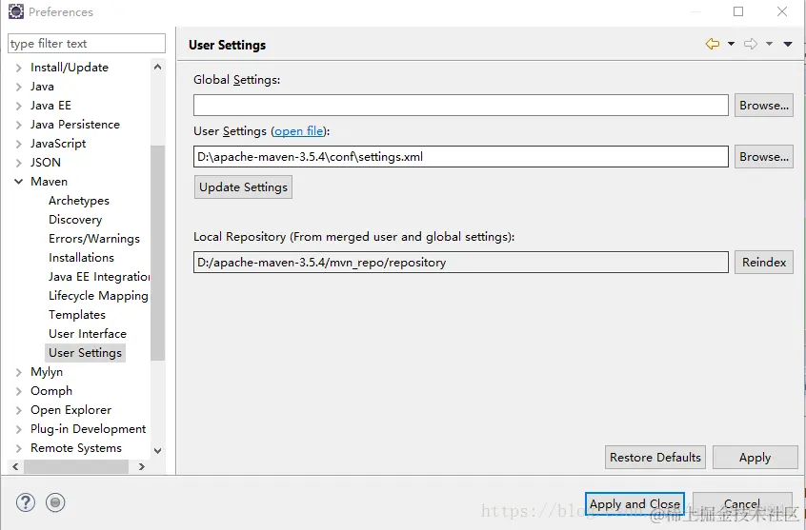Expand the Remote Systems tree node
Image resolution: width=806 pixels, height=530 pixels.
(x=18, y=448)
